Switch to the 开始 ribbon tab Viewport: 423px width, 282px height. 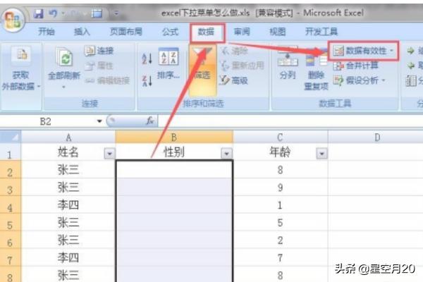tap(47, 32)
